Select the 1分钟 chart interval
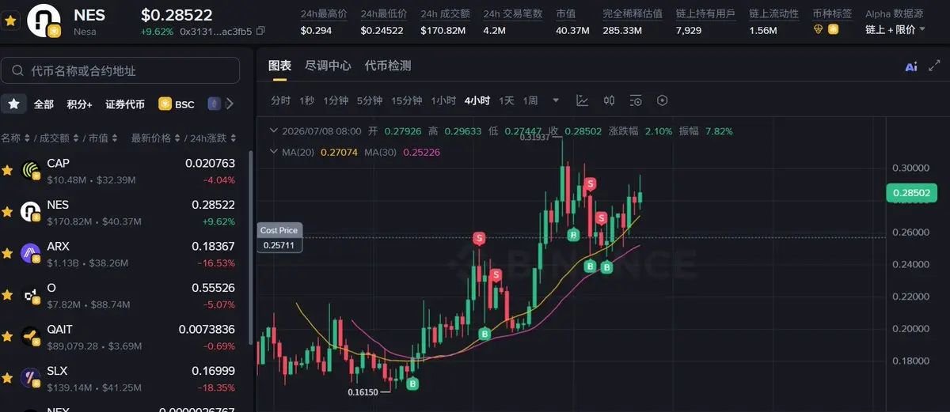 coord(336,100)
